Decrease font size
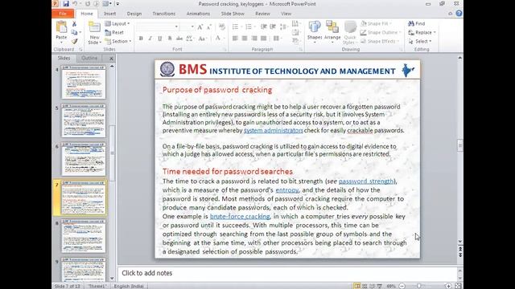The image size is (515, 289). [x=208, y=26]
